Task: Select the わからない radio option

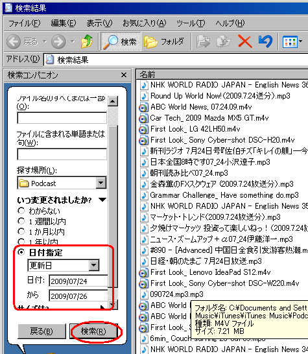Action: [21, 211]
